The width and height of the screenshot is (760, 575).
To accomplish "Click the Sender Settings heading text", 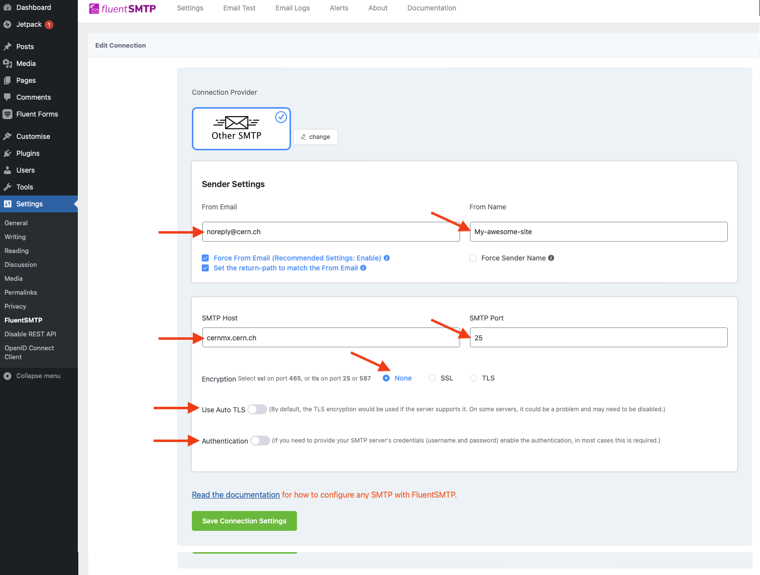I will tap(233, 184).
